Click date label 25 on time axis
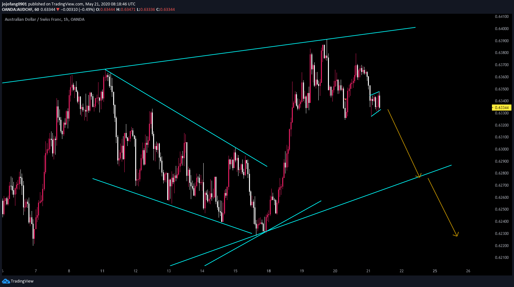 (435, 271)
